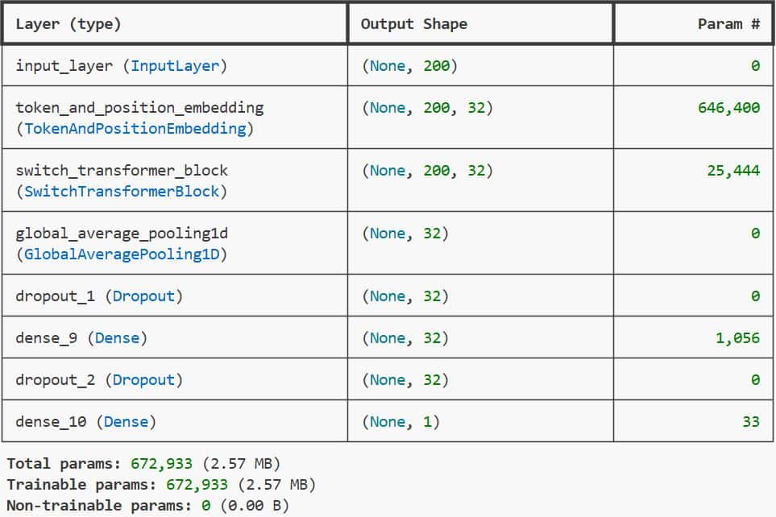776x517 pixels.
Task: Select the Output Shape column header
Action: tap(415, 23)
